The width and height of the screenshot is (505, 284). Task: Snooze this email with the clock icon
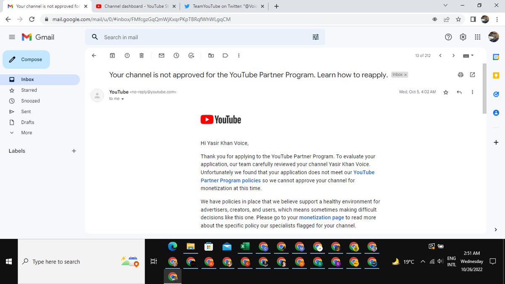pos(176,56)
